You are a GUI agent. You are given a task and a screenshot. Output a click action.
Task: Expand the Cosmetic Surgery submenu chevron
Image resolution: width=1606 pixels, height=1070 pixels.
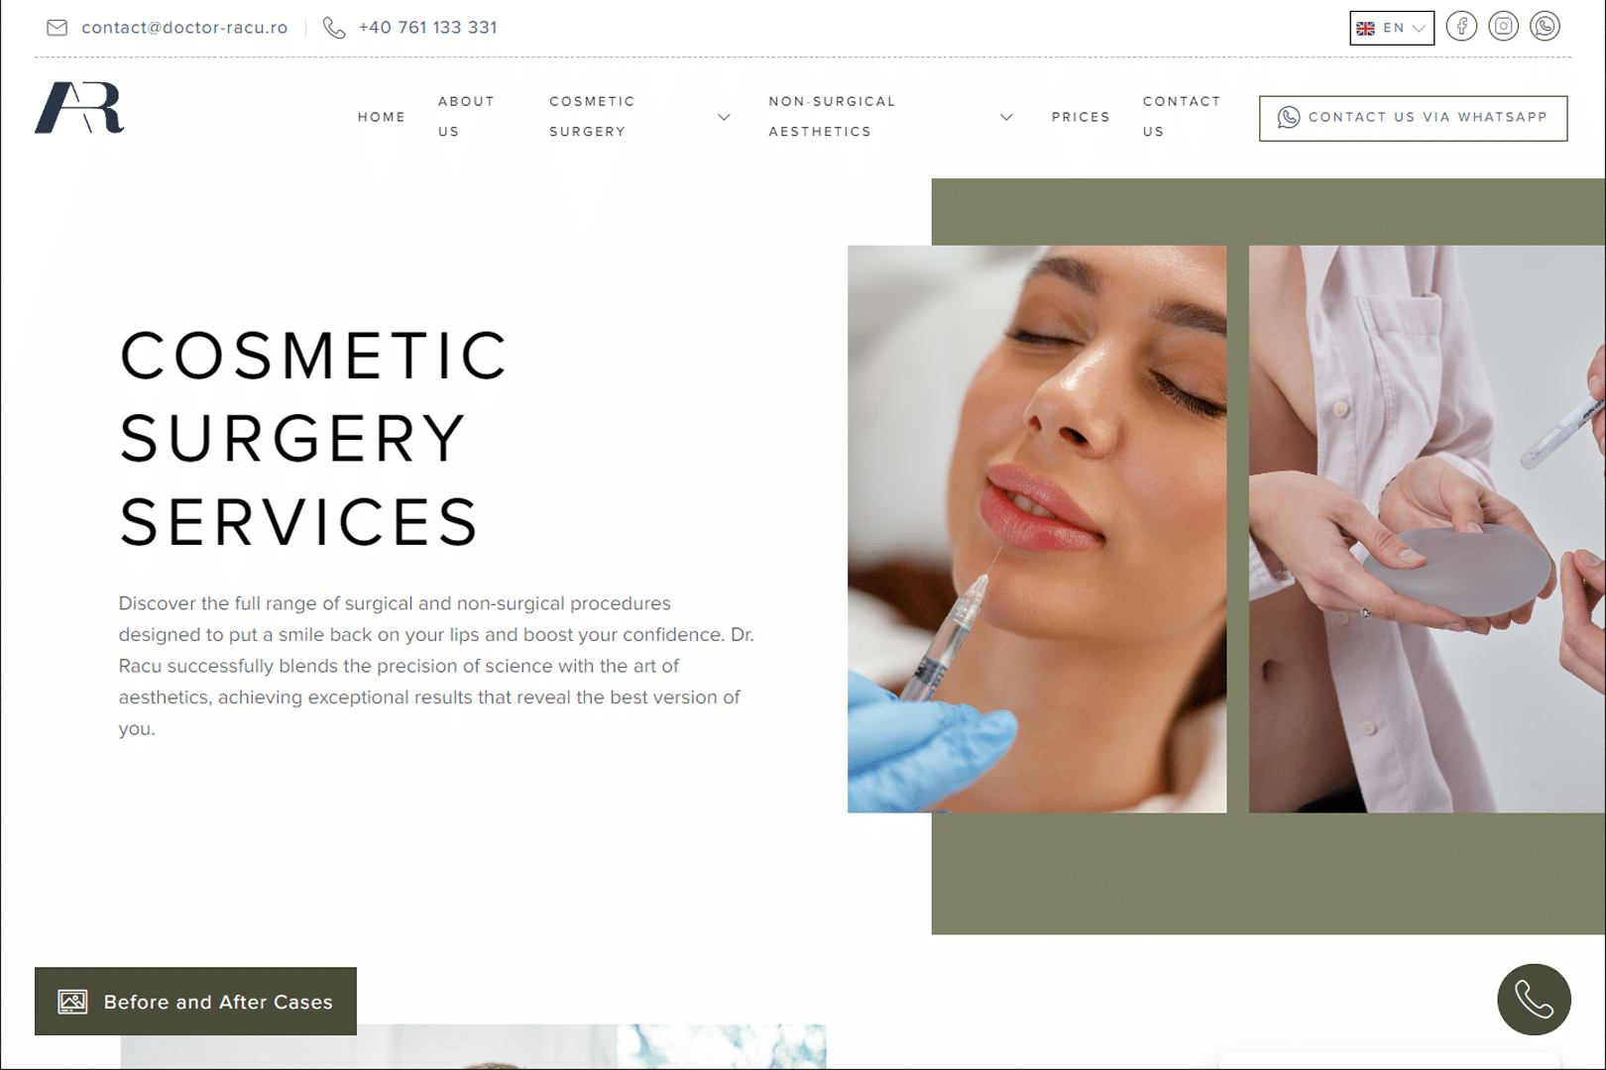point(724,117)
